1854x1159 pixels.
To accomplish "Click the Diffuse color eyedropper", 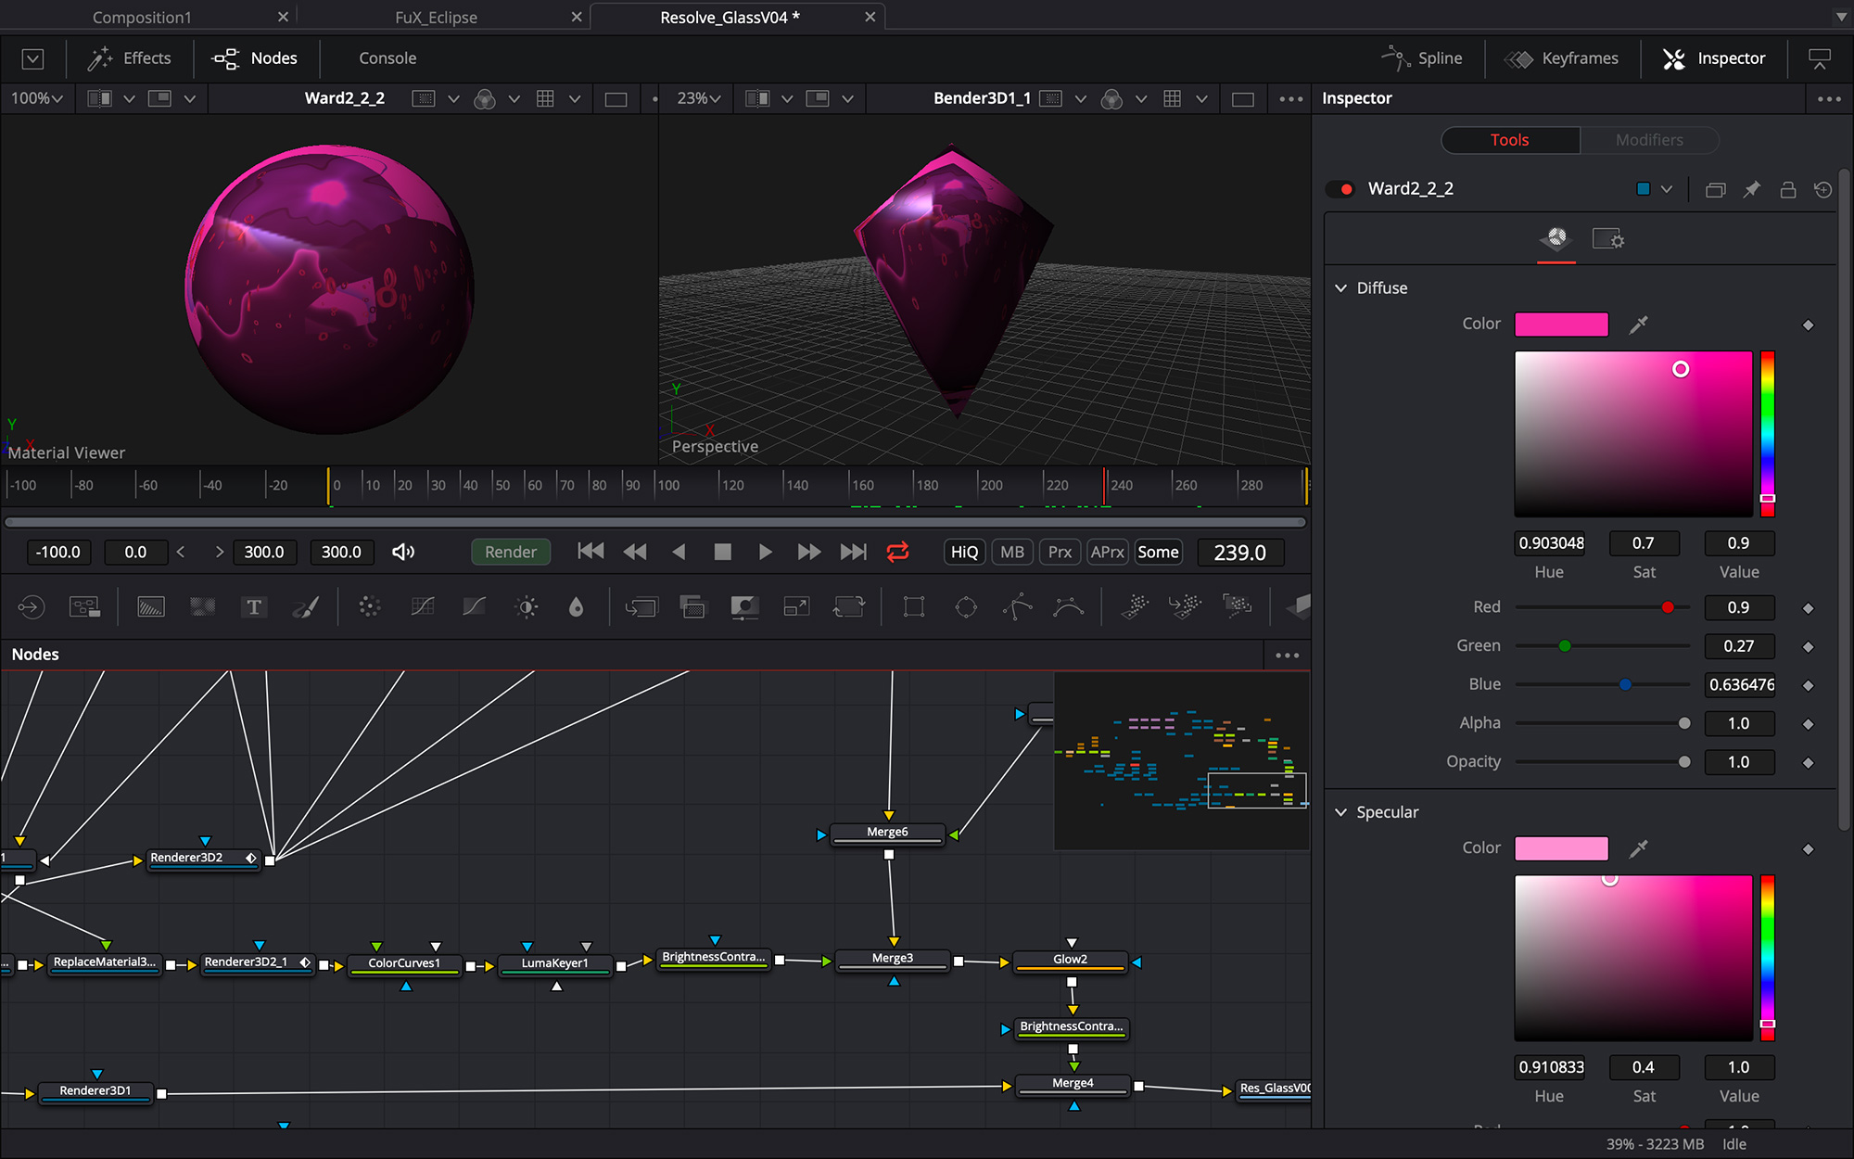I will pos(1638,325).
